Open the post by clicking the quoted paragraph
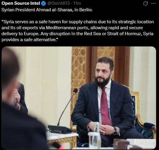The height and width of the screenshot is (150, 159). (x=78, y=31)
